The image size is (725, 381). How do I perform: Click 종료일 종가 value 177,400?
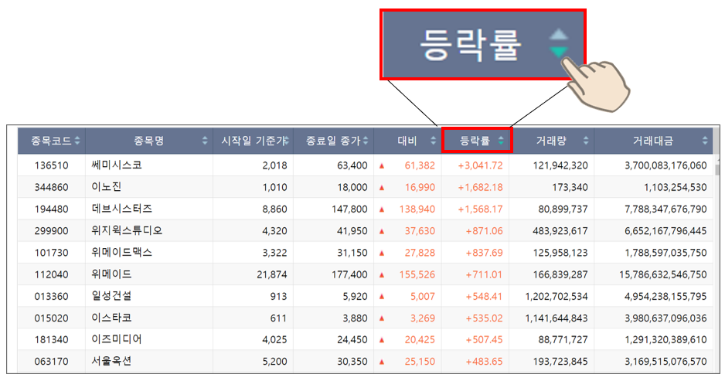point(349,274)
